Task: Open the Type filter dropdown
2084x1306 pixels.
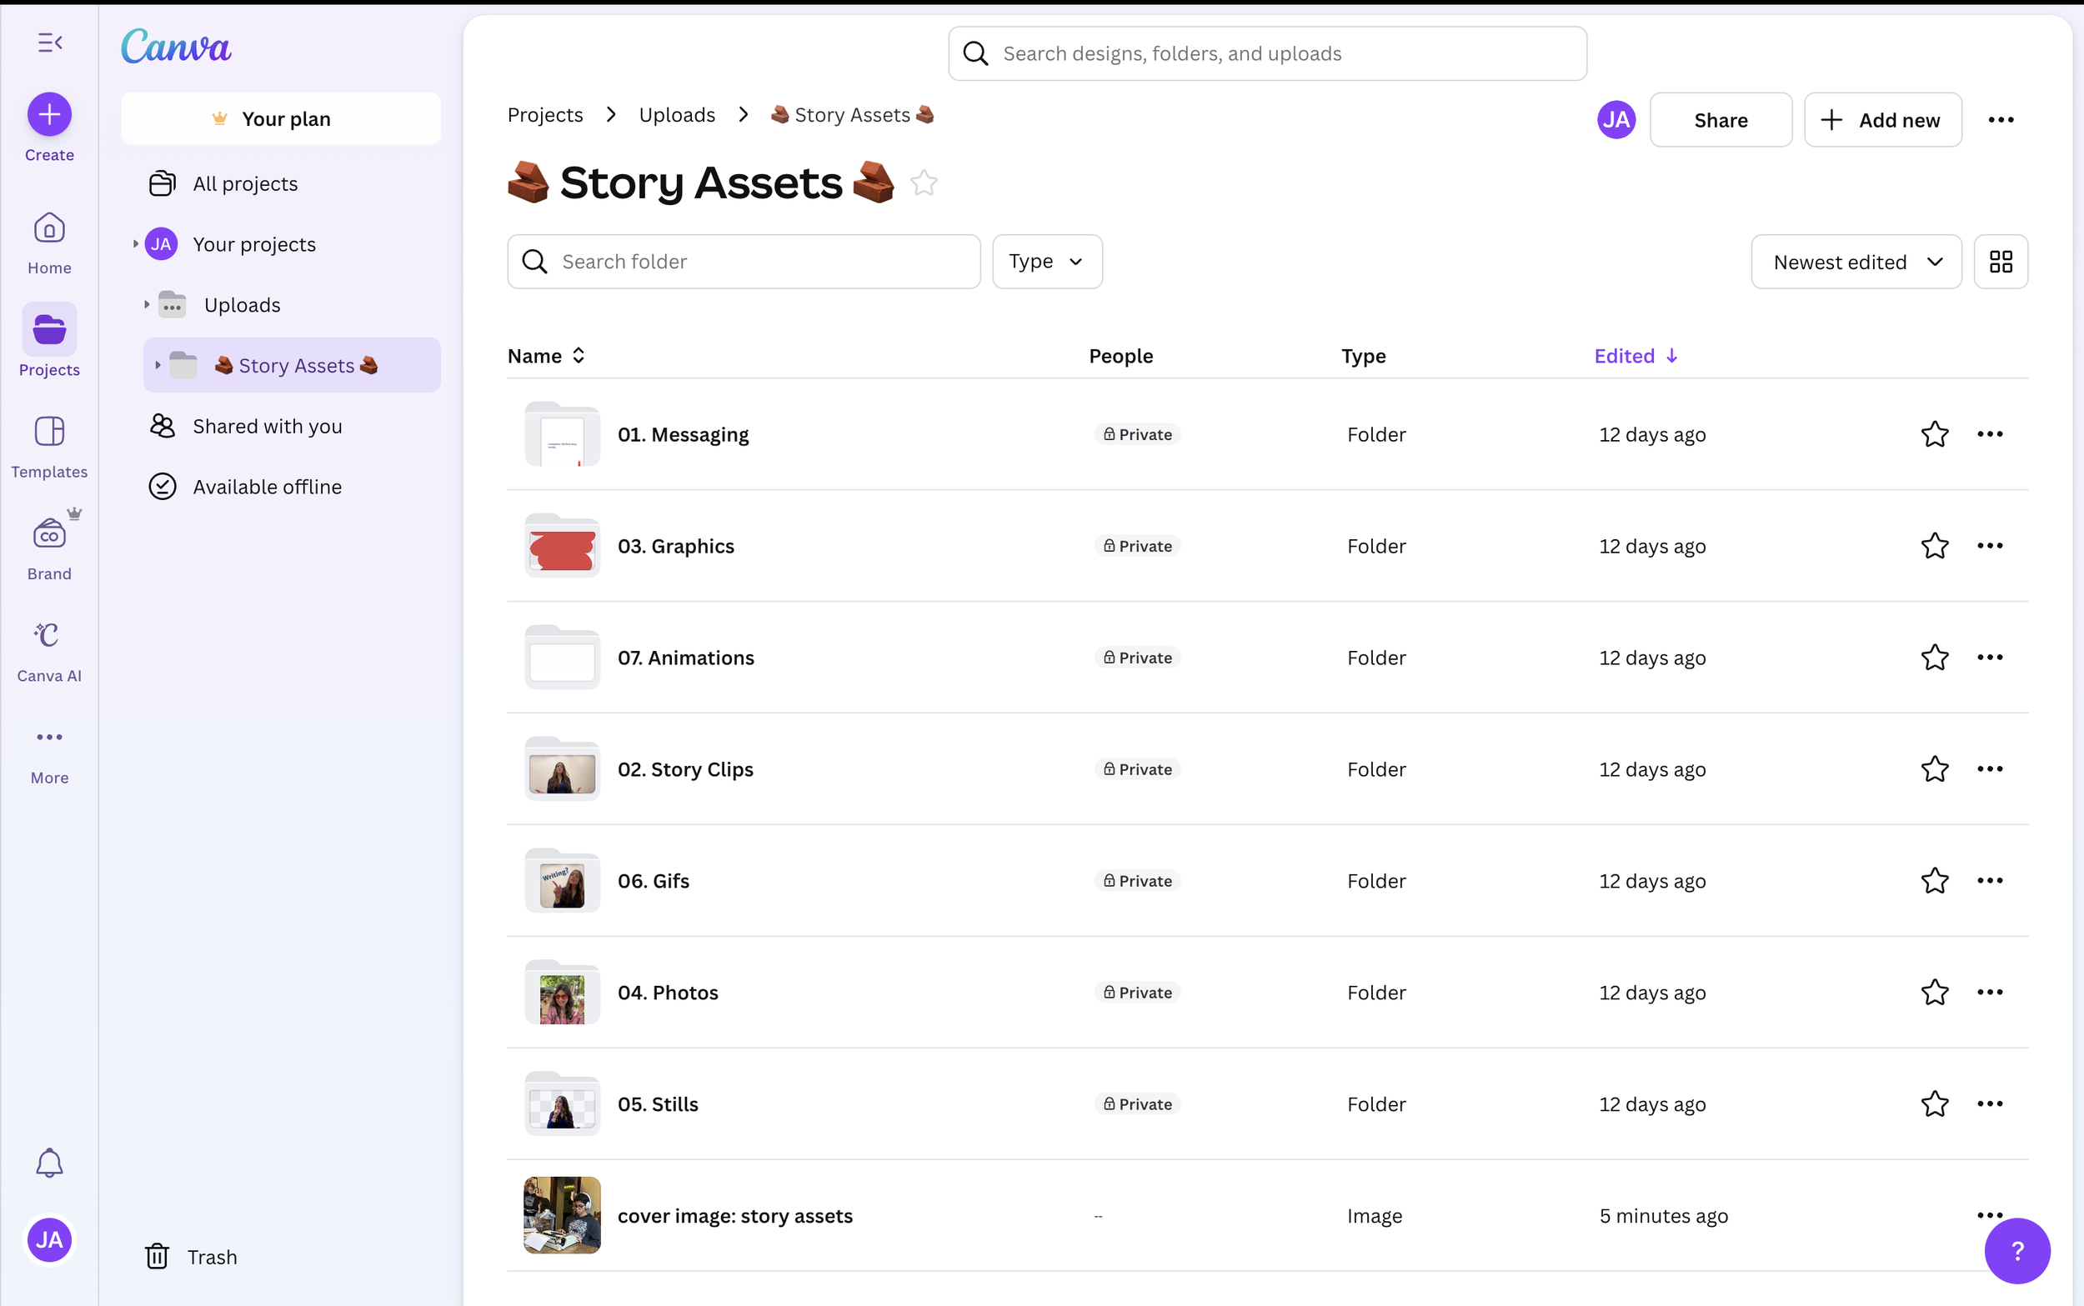Action: 1046,262
